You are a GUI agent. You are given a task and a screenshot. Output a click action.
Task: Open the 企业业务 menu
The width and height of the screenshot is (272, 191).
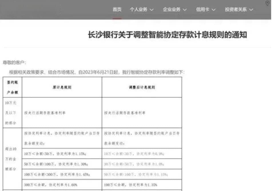pos(172,9)
